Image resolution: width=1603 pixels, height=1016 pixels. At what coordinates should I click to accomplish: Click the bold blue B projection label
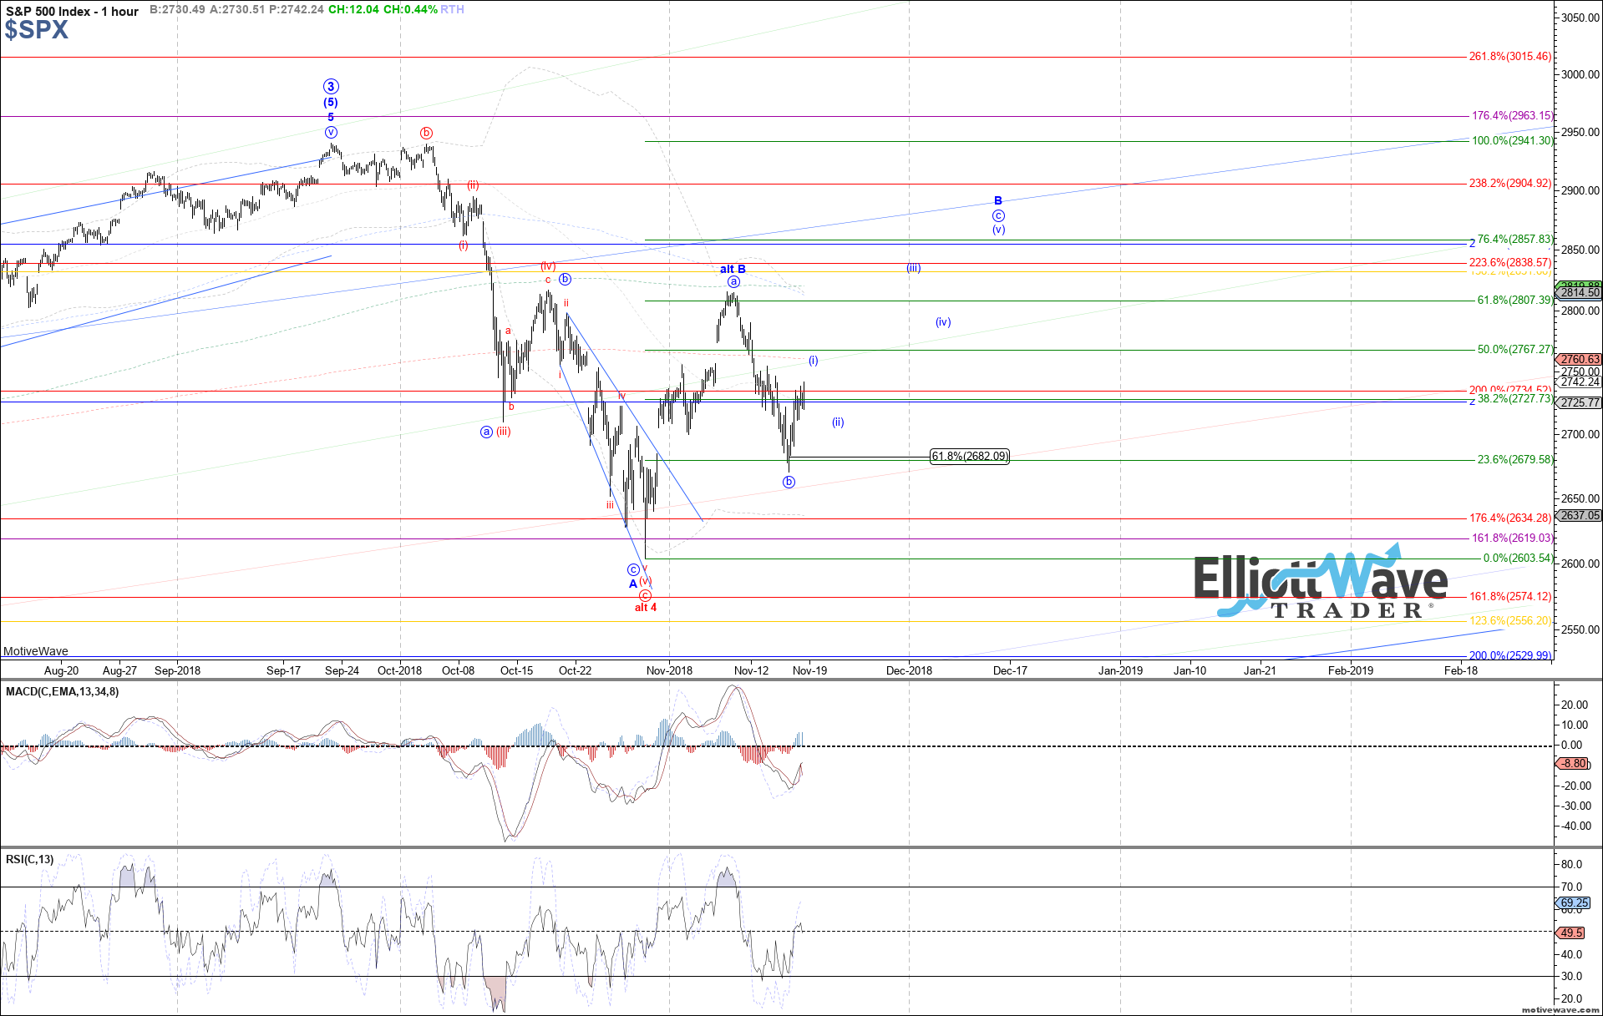997,201
